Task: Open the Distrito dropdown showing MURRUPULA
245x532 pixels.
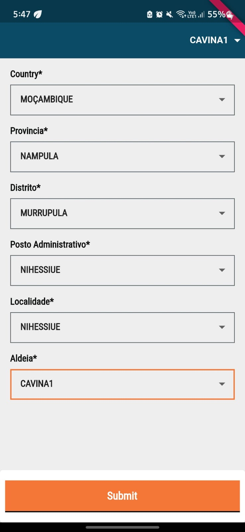Action: tap(122, 213)
